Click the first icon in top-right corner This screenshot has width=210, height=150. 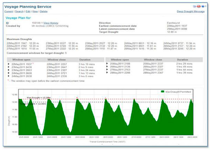point(194,6)
